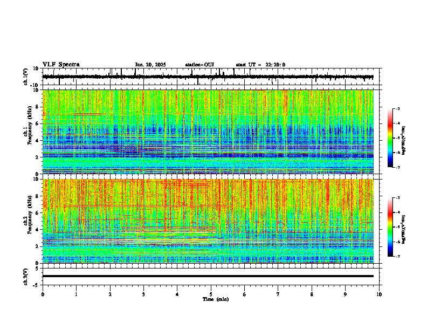Click the 'start UT = 22:20:0' label
Image resolution: width=427 pixels, height=330 pixels.
click(260, 65)
